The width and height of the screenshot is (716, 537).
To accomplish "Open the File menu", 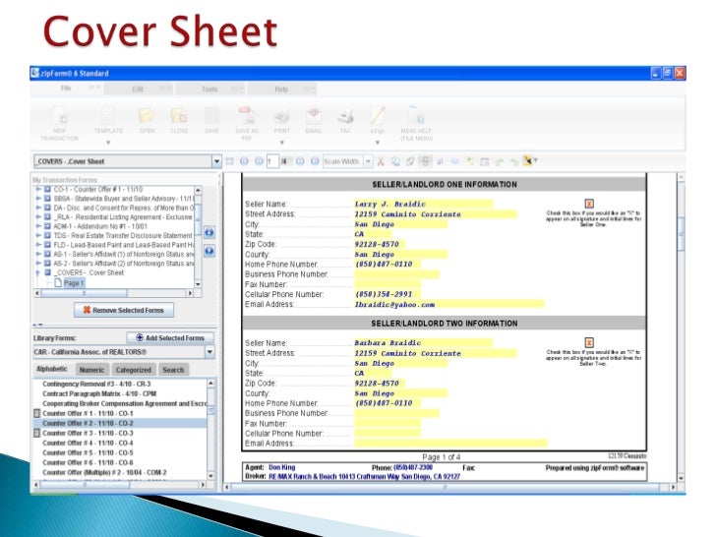I will pos(66,89).
